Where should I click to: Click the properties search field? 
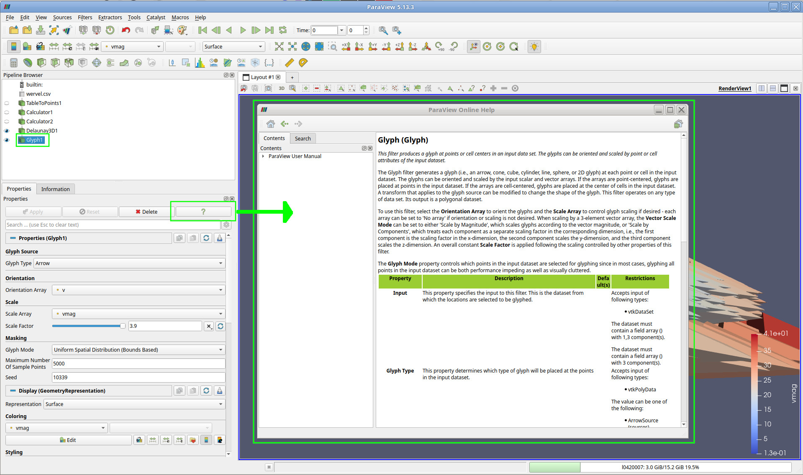(x=113, y=225)
